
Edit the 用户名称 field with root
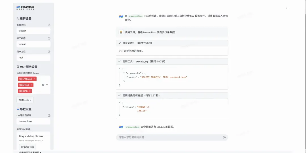click(x=33, y=58)
